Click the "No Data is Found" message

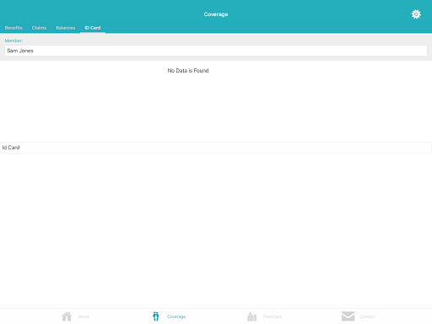point(188,71)
